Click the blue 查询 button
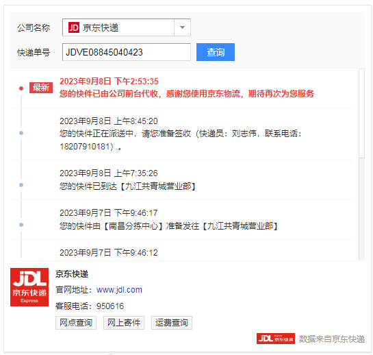 coord(216,52)
